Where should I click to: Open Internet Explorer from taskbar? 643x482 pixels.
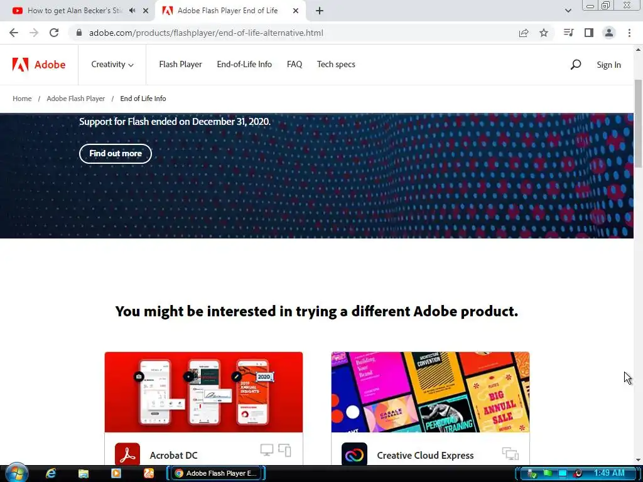[x=51, y=473]
